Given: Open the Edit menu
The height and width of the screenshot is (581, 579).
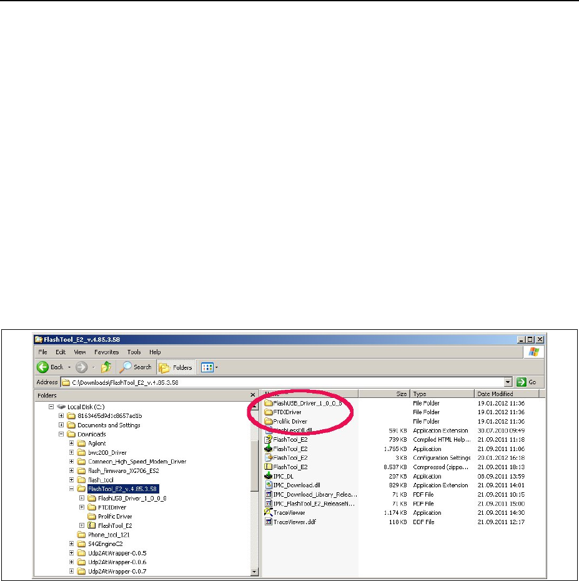Looking at the screenshot, I should (x=61, y=352).
